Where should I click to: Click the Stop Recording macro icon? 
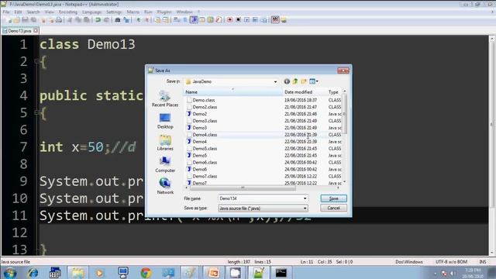(x=238, y=20)
